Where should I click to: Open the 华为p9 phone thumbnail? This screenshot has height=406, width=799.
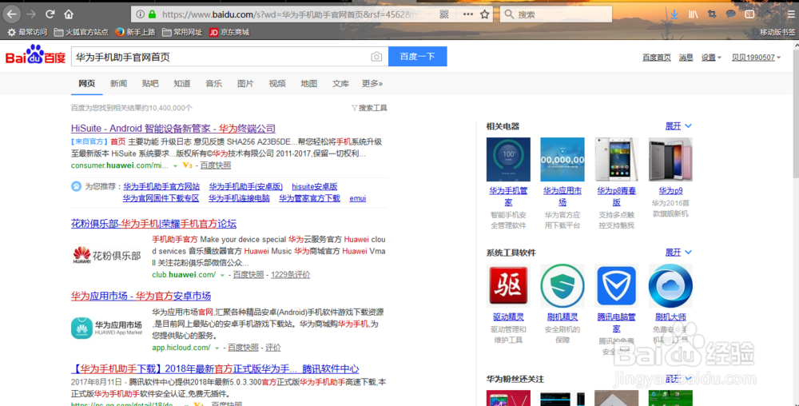670,160
